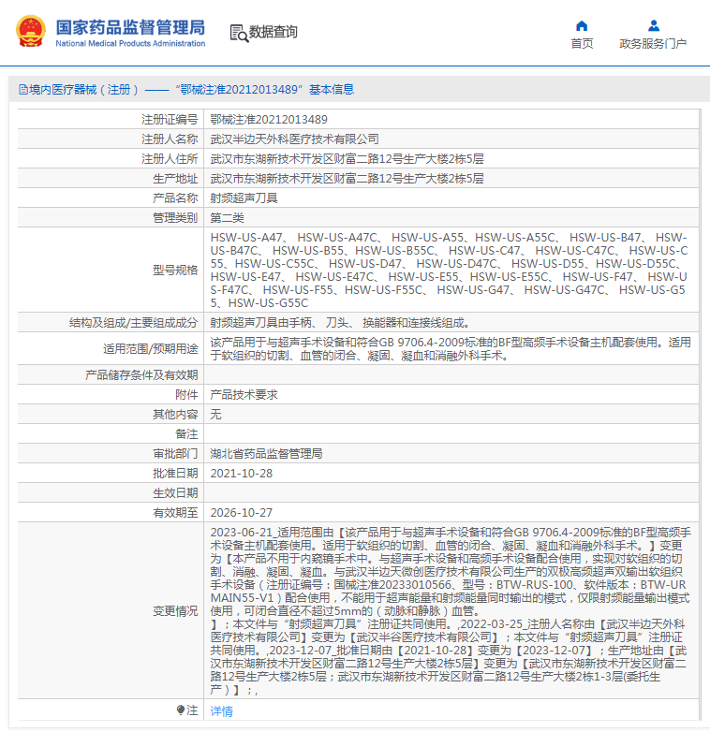Screen dimensions: 710x732
Task: Click the 注册证编号 row label
Action: point(170,120)
